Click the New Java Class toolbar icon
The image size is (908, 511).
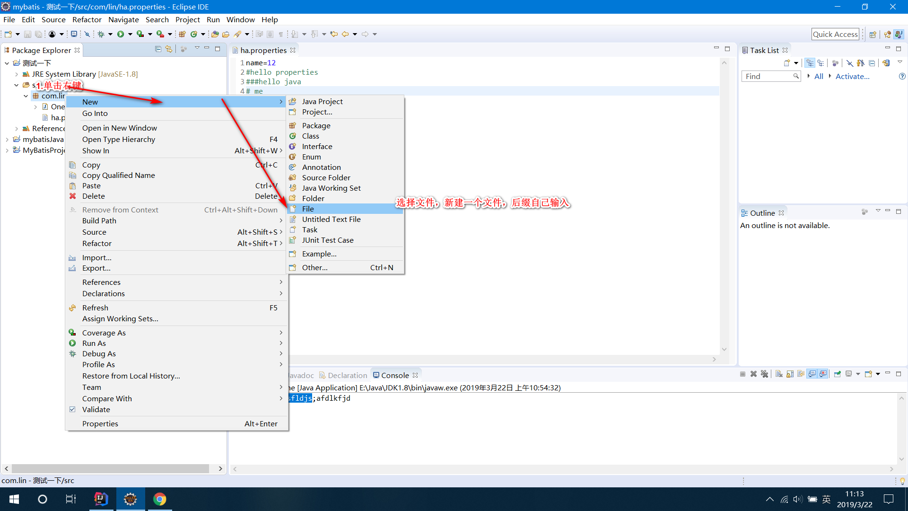(x=194, y=34)
